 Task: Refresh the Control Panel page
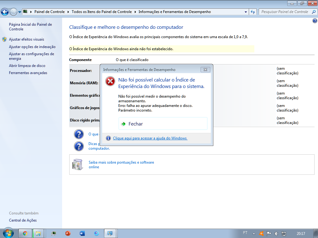click(x=253, y=12)
